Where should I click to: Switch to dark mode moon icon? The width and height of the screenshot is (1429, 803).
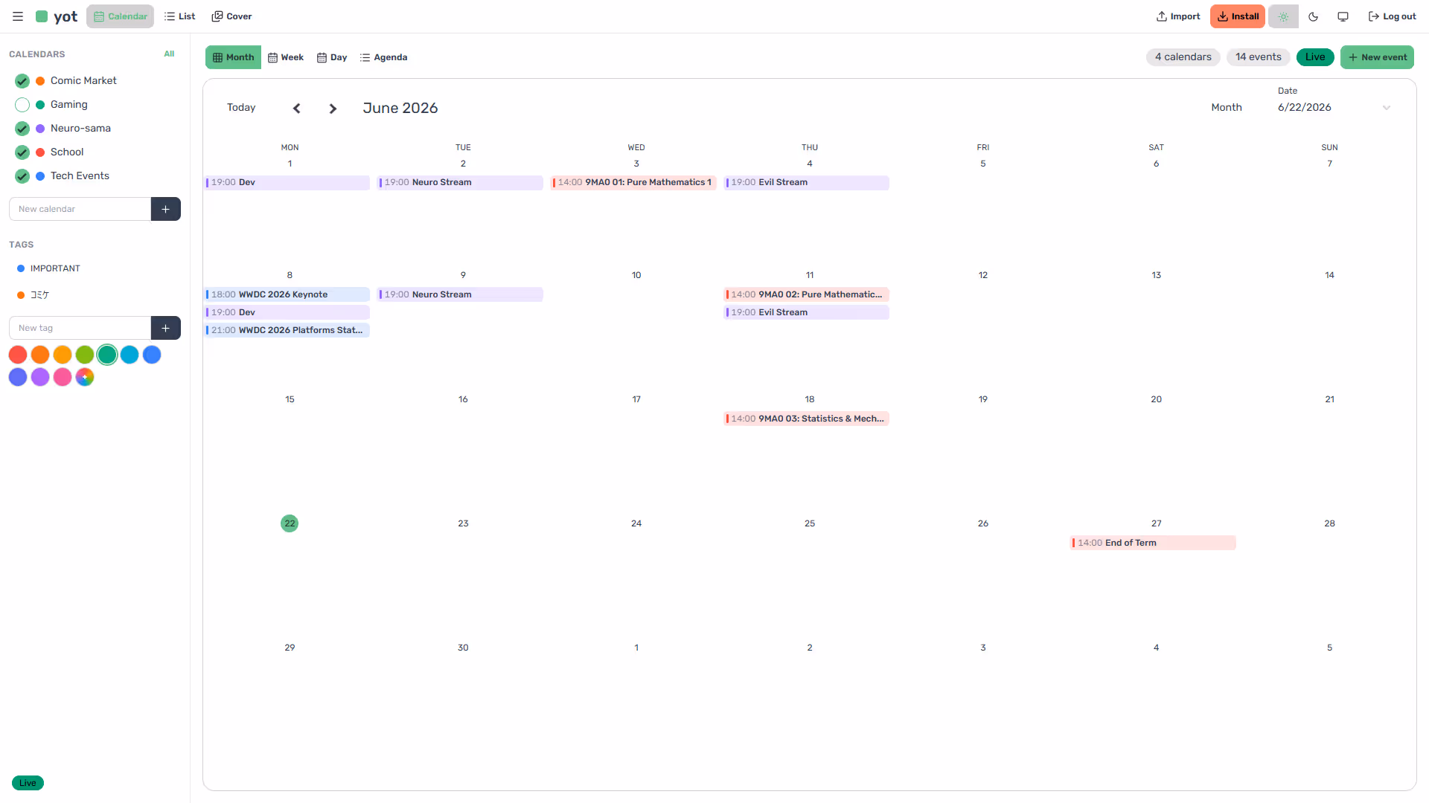tap(1313, 16)
